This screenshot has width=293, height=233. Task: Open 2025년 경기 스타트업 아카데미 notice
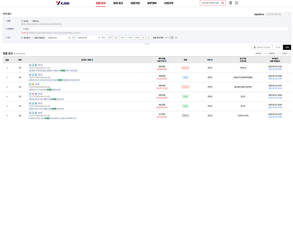[x=54, y=80]
